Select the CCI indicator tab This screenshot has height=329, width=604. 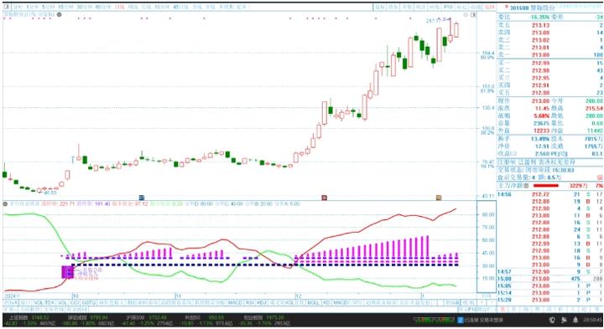point(75,303)
